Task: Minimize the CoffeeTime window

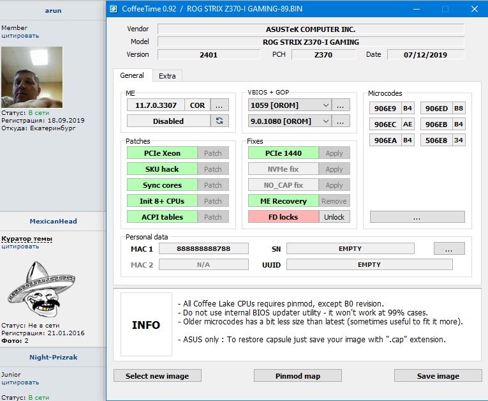Action: [x=416, y=9]
